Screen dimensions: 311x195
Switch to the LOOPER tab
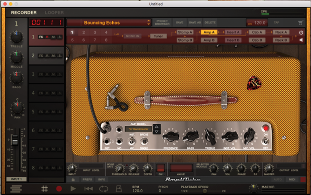click(54, 13)
